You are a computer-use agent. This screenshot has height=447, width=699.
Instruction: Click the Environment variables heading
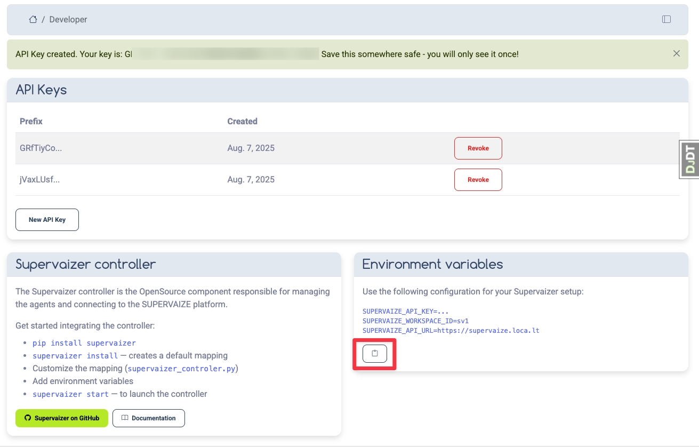(x=433, y=264)
